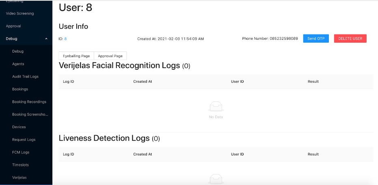This screenshot has height=185, width=378.
Task: Click the empty inbox No Data icon
Action: coord(216,106)
